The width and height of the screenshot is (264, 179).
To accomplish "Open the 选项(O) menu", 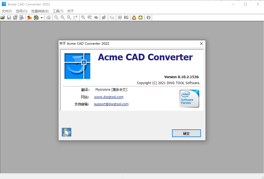I will (x=22, y=11).
